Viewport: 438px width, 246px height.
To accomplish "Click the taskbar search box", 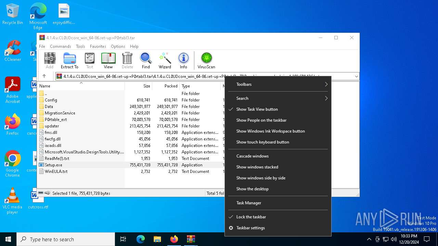I will click(66, 239).
